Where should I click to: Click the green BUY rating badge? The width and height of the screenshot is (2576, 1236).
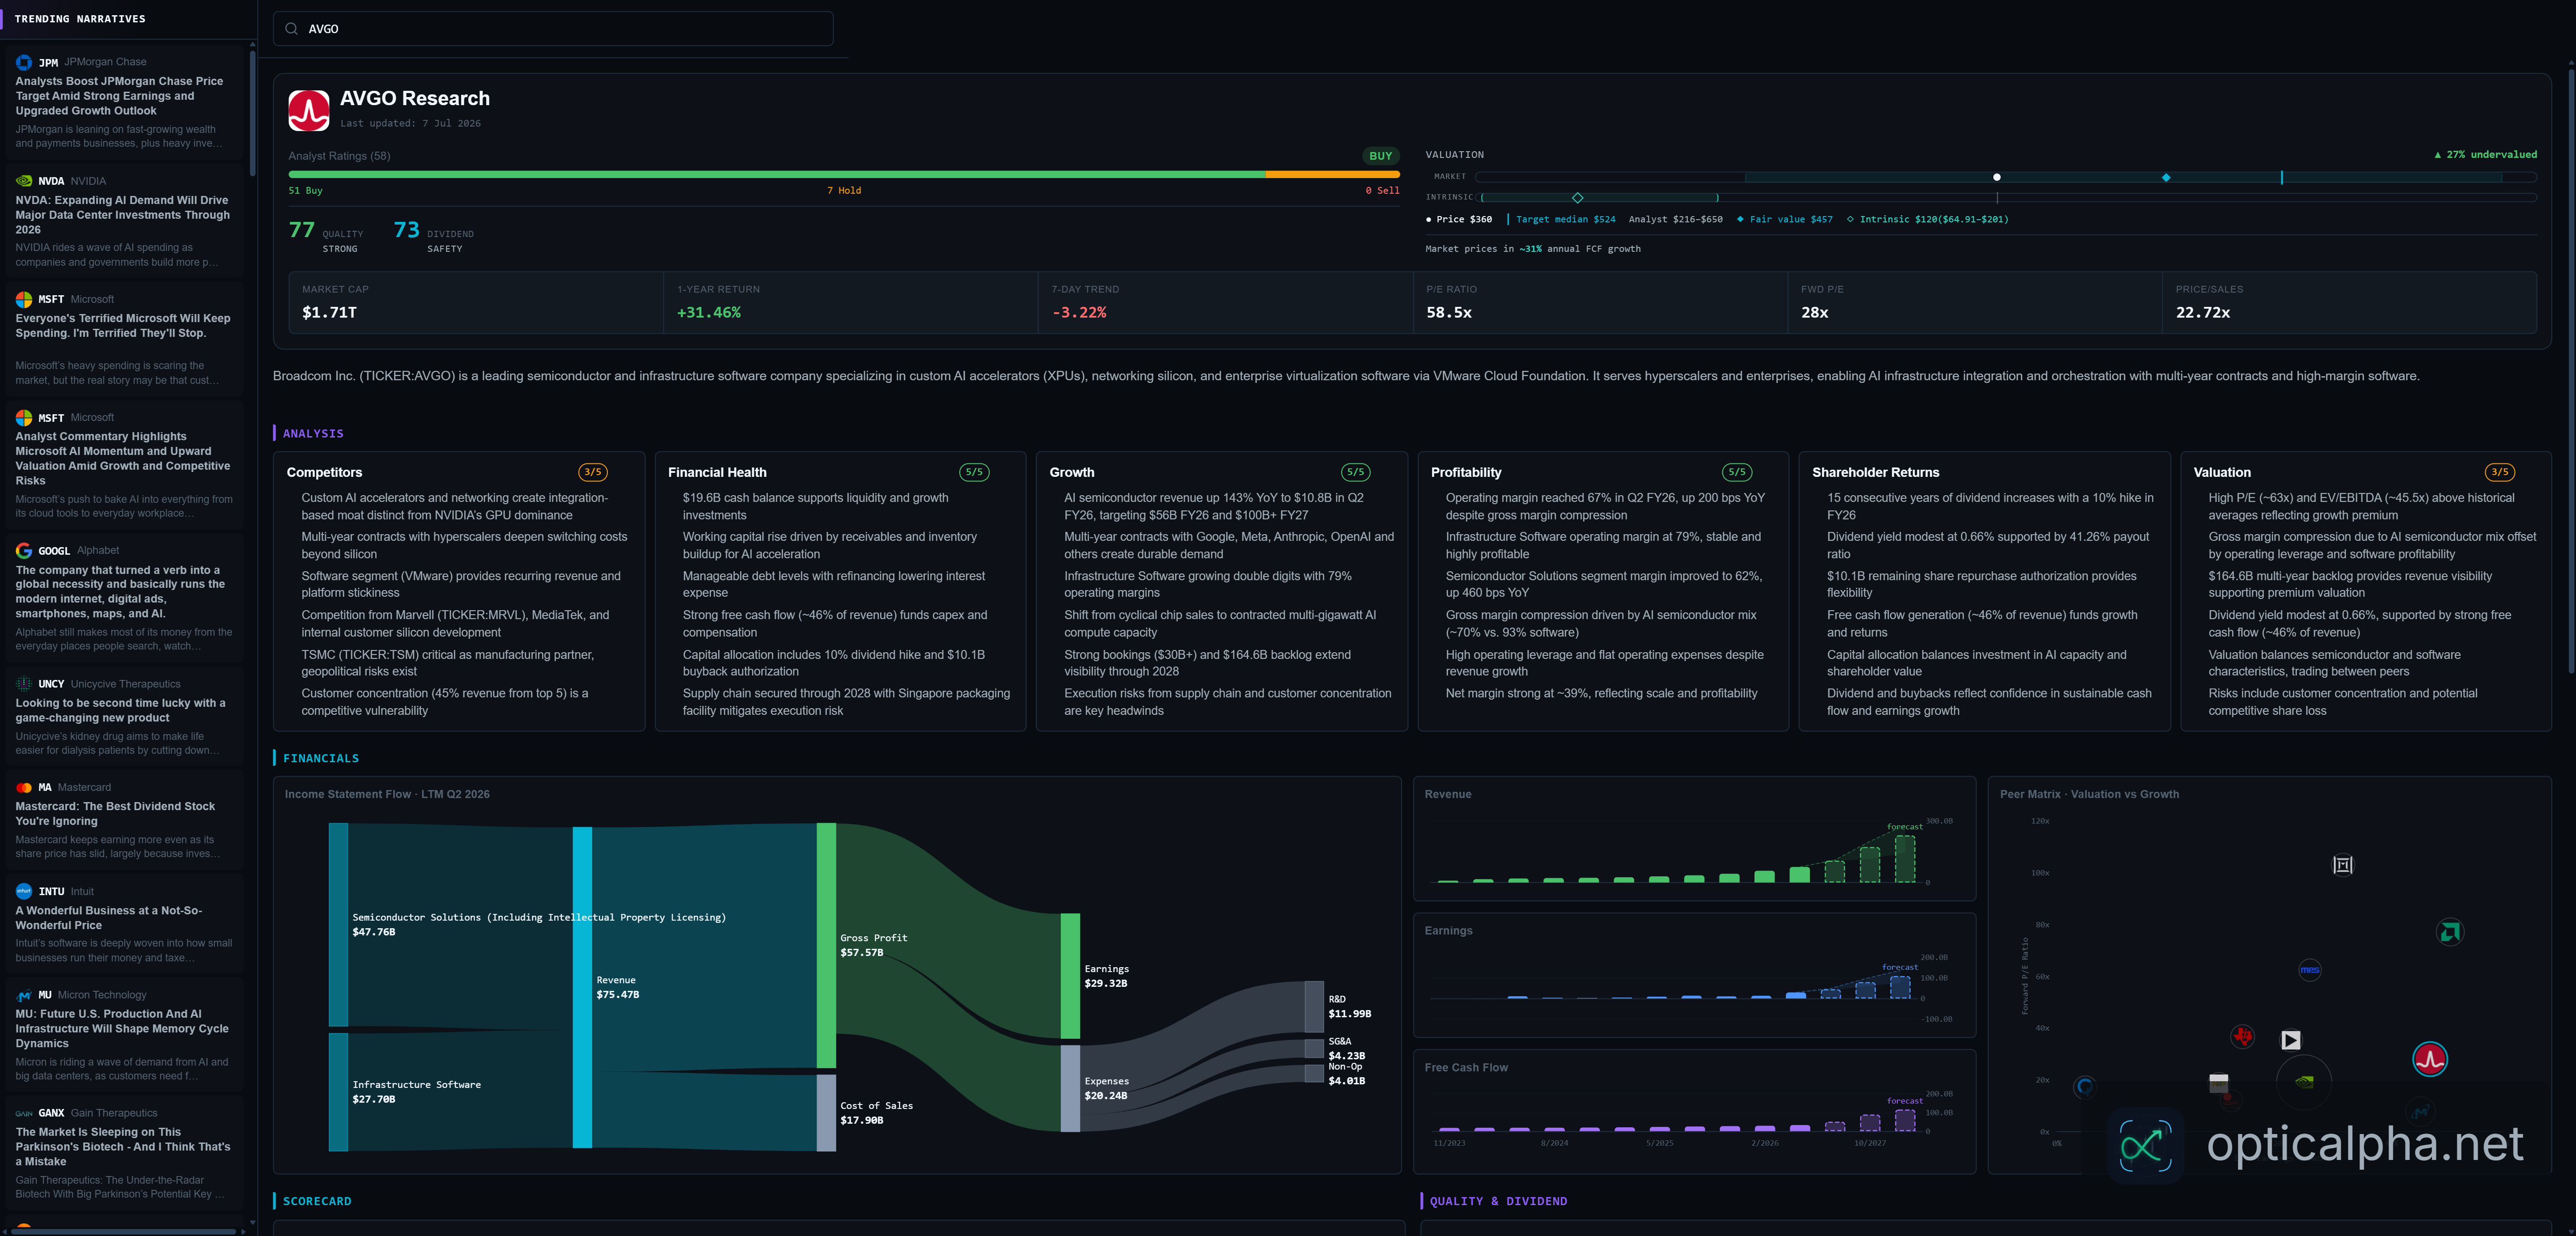pos(1380,156)
